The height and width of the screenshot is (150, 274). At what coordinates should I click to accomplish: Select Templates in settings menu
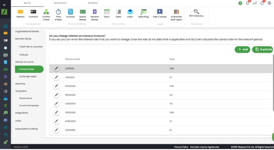21,91
